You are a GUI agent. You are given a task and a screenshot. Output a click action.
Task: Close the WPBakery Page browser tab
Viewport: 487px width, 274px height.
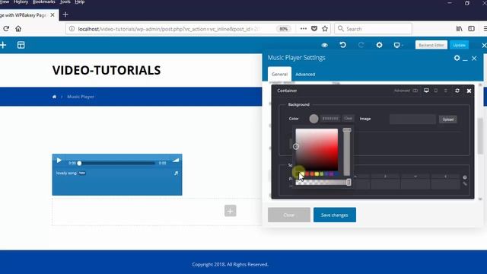[x=53, y=15]
